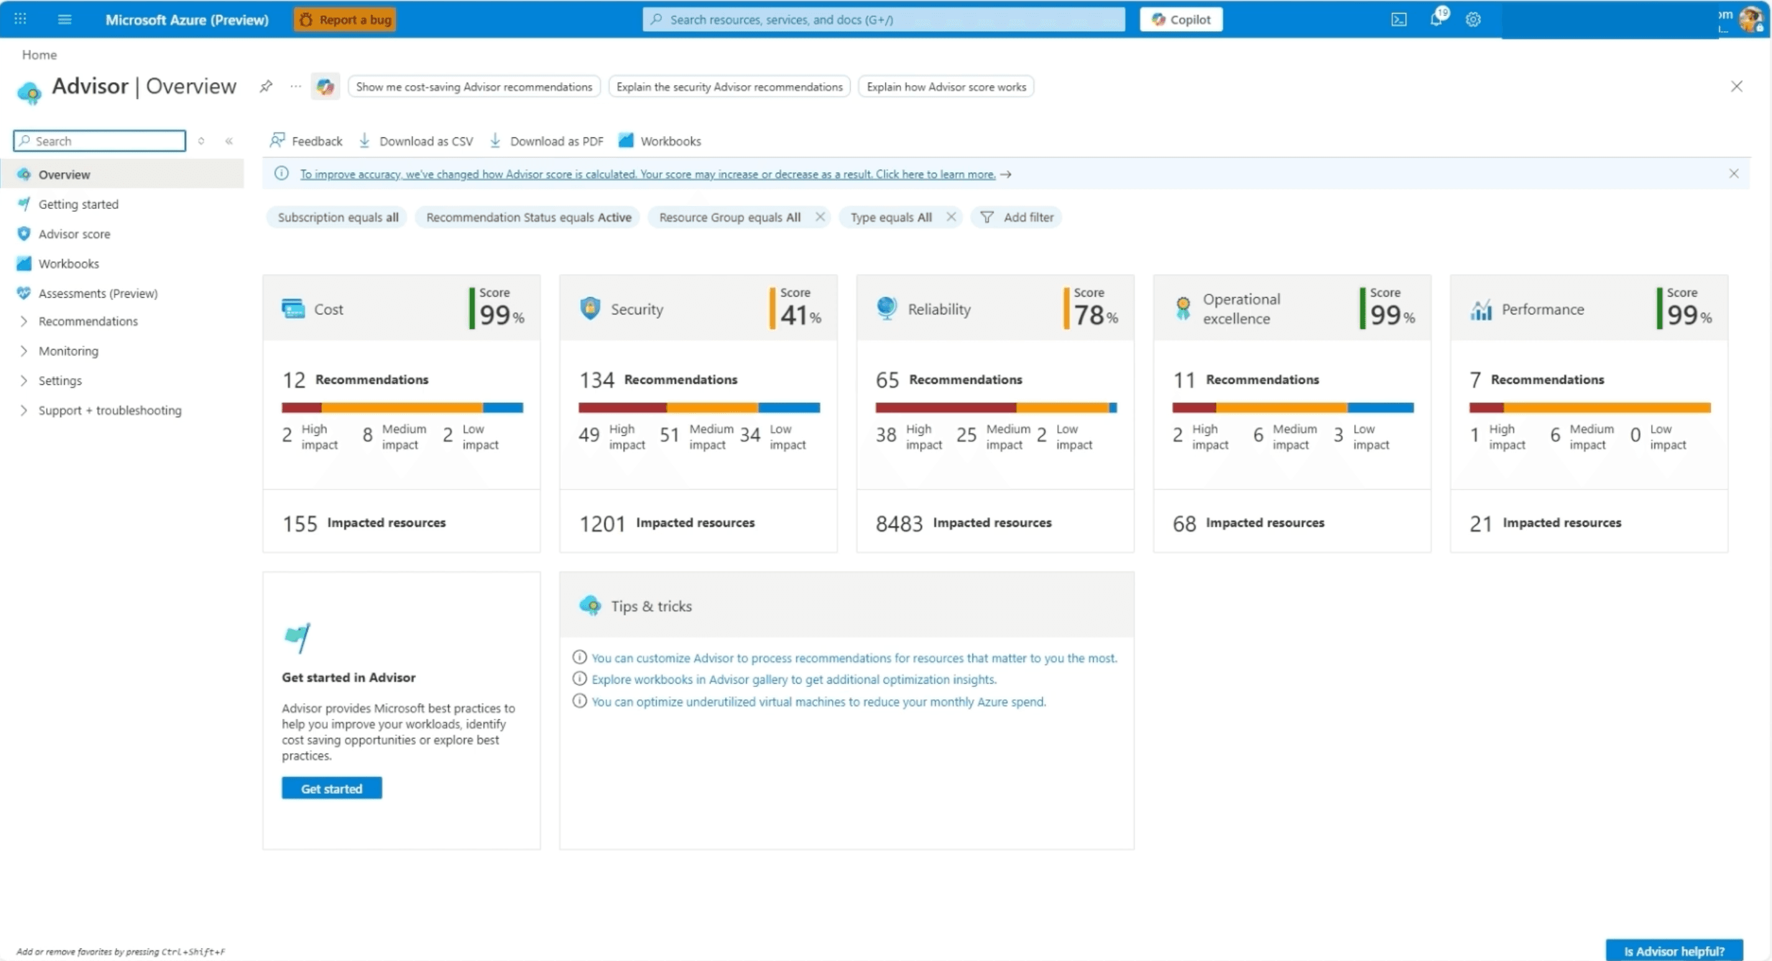1772x961 pixels.
Task: Remove the Type equals All filter
Action: 951,217
